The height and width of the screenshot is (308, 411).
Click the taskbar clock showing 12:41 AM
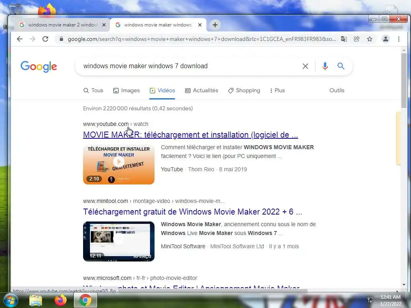coord(391,300)
